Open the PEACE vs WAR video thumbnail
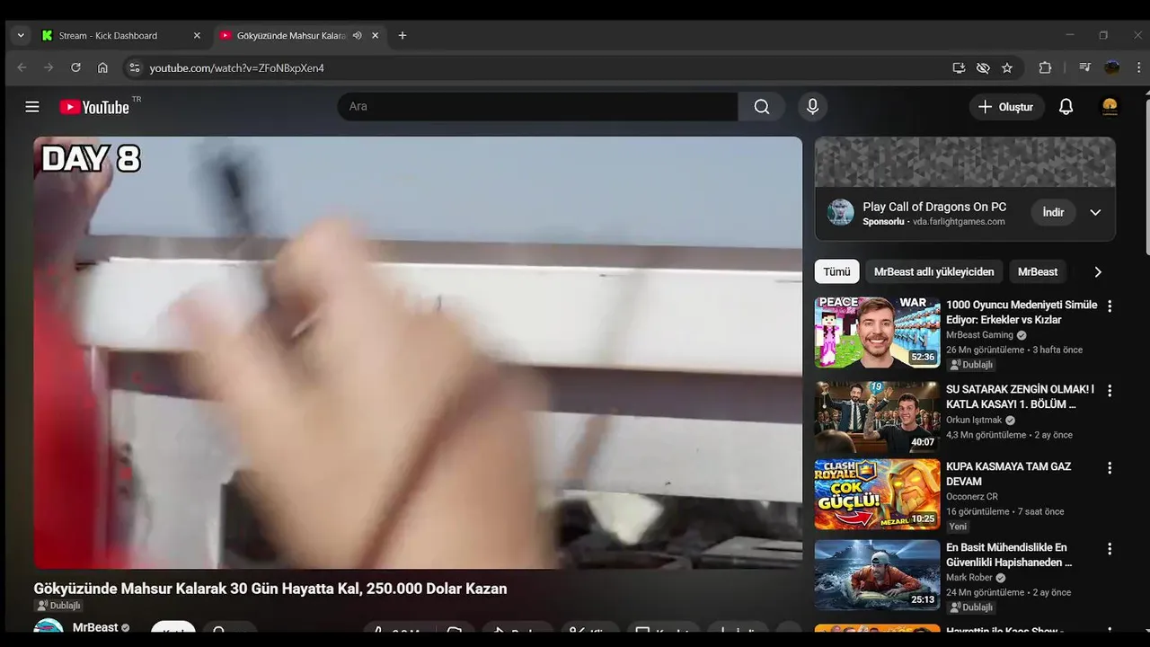The image size is (1150, 647). tap(878, 332)
